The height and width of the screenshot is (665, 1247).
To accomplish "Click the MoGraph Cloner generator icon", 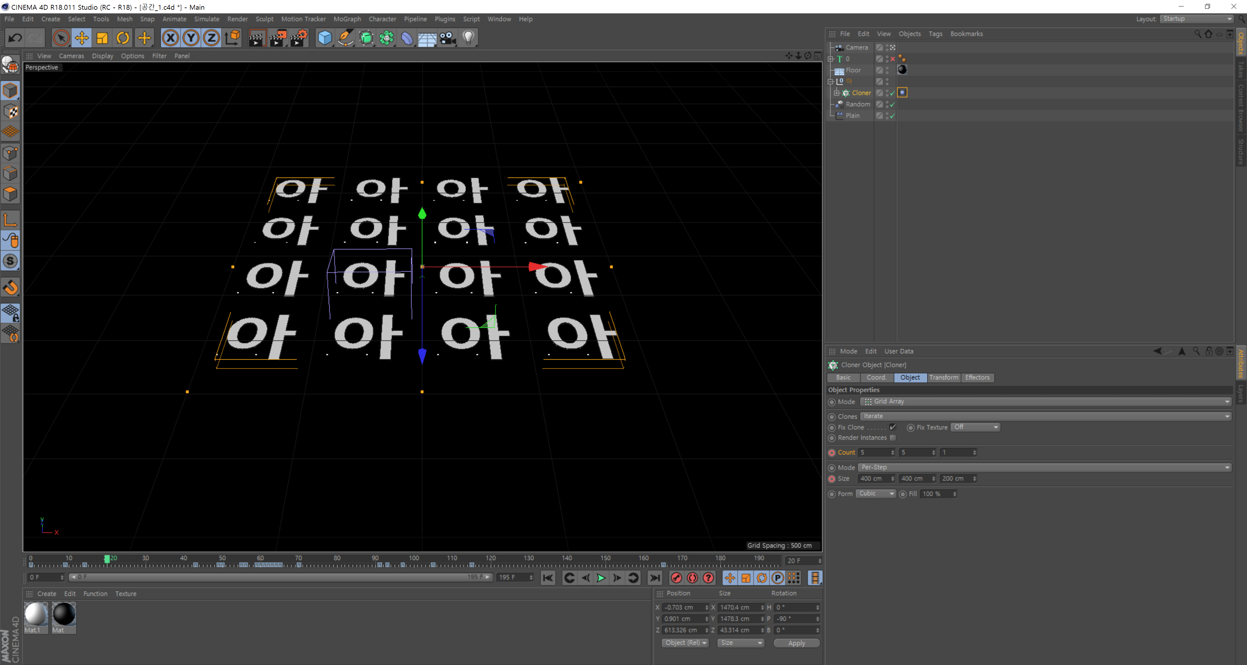I will pyautogui.click(x=386, y=38).
